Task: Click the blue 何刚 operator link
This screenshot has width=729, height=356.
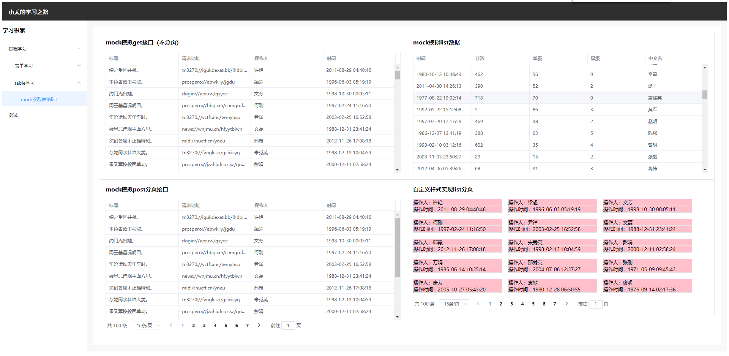Action: point(259,105)
